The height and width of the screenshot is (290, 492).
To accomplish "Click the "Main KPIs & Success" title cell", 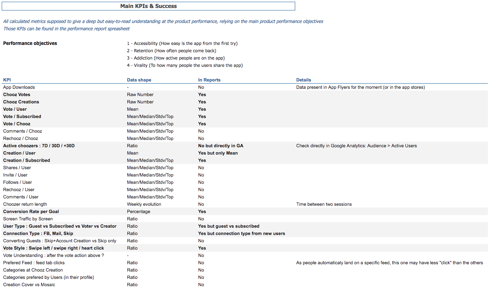I will tap(148, 6).
